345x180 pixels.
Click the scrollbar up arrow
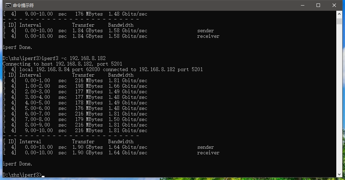pos(339,14)
